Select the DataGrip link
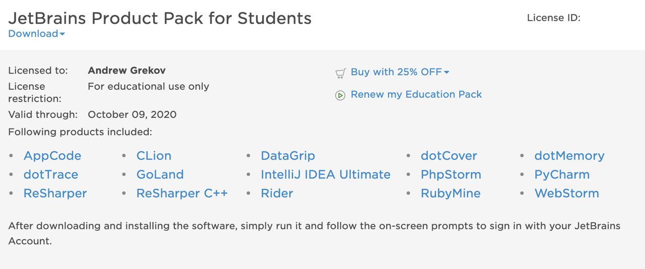The width and height of the screenshot is (645, 269). point(288,156)
